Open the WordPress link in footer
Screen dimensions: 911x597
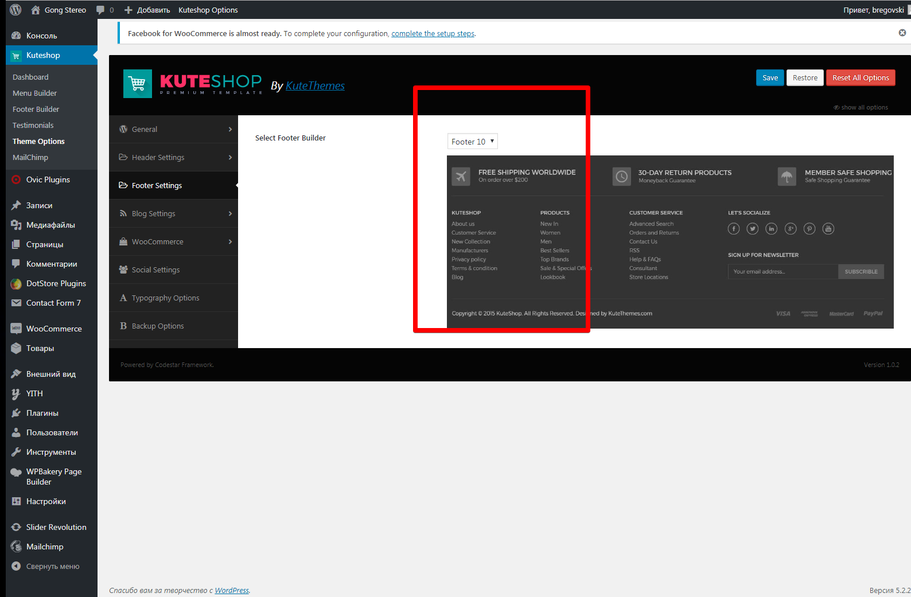[232, 590]
